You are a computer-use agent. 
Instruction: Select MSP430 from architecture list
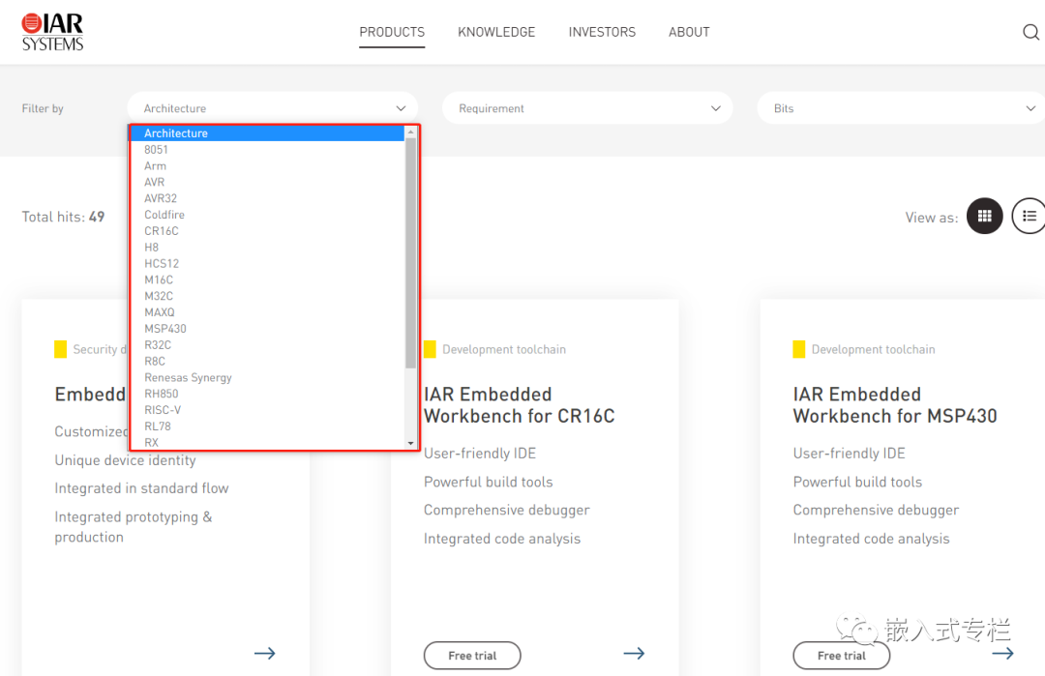(267, 329)
